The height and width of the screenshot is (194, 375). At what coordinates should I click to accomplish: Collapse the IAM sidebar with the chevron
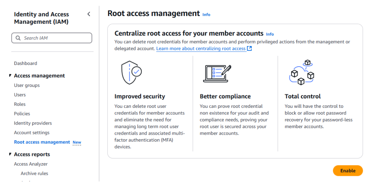[x=89, y=14]
